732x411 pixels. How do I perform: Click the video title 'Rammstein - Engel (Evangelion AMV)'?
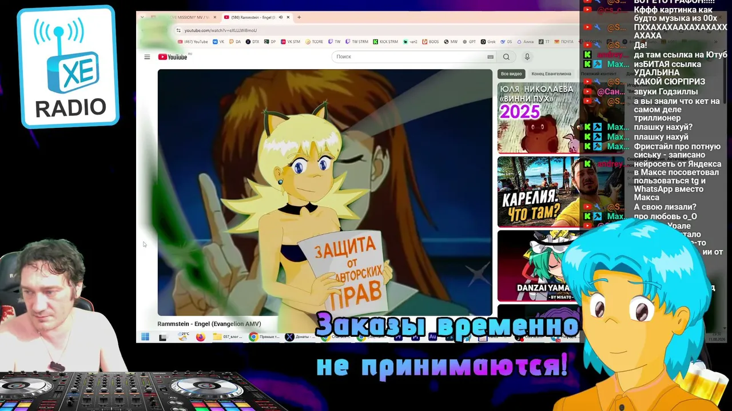[x=209, y=324]
